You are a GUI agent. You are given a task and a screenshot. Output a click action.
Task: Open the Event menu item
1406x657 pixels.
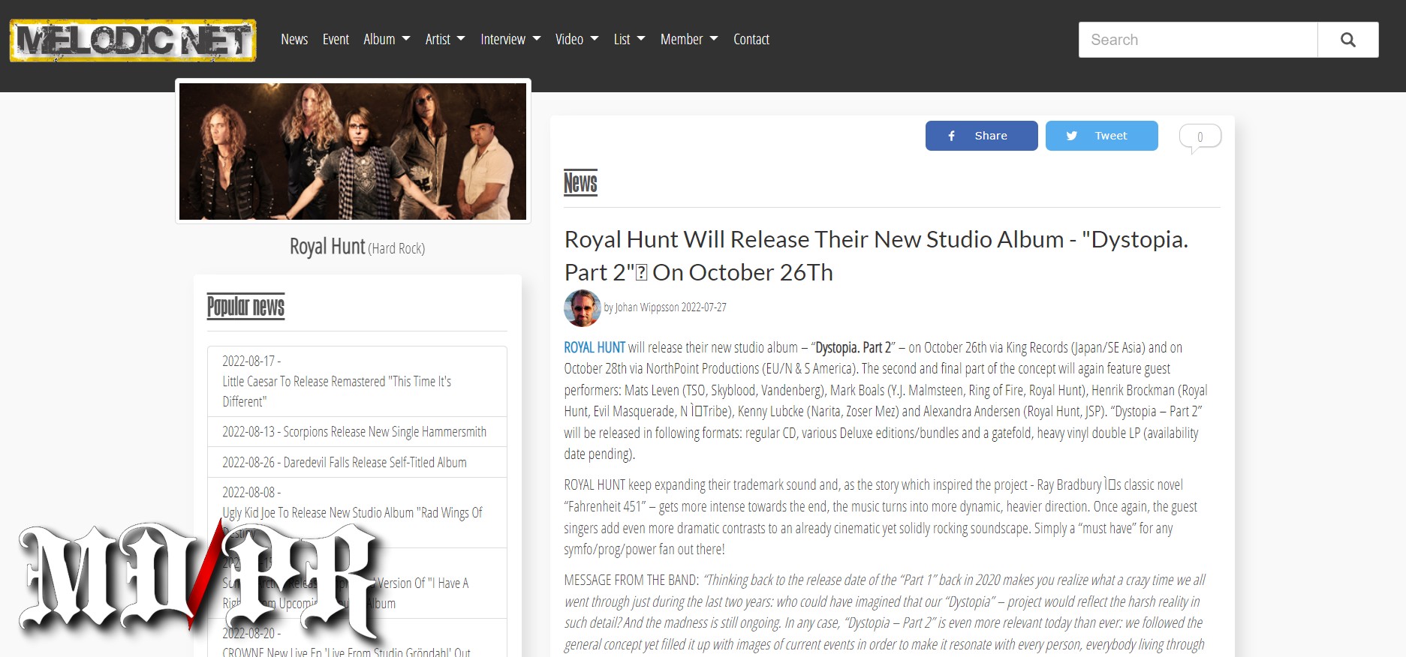point(336,39)
